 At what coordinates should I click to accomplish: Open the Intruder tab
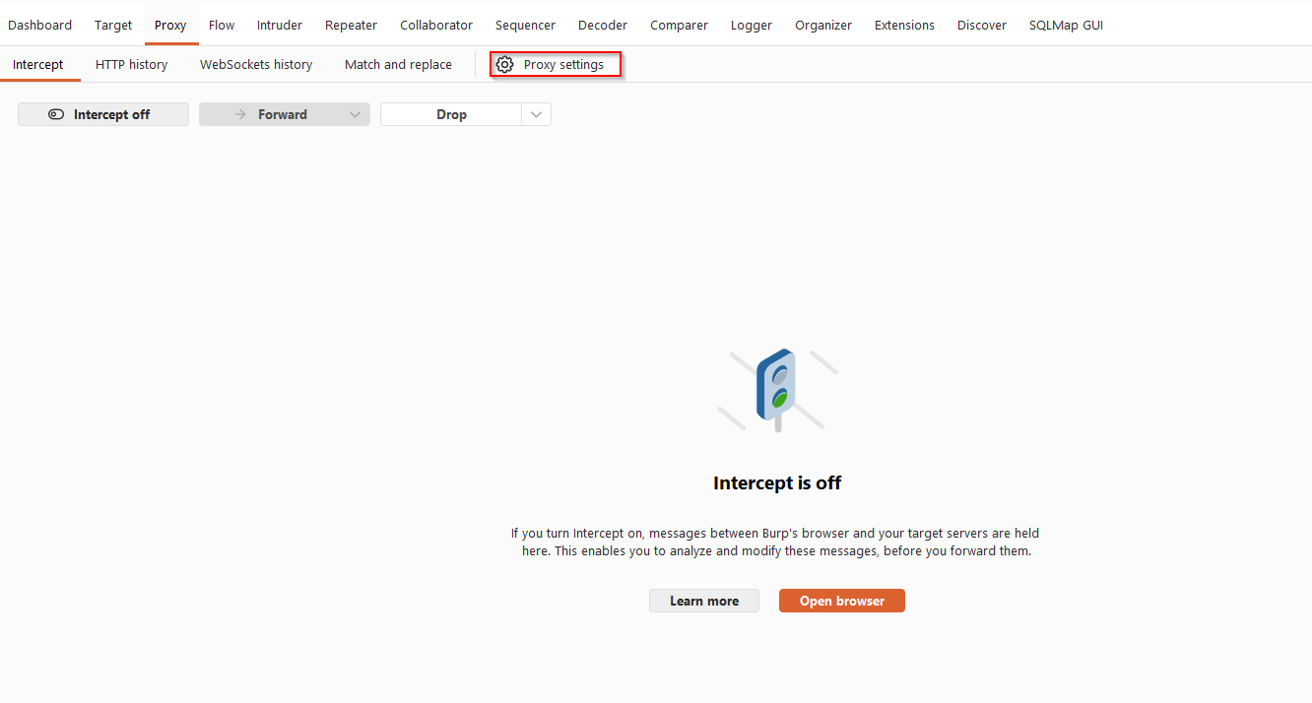(x=280, y=25)
